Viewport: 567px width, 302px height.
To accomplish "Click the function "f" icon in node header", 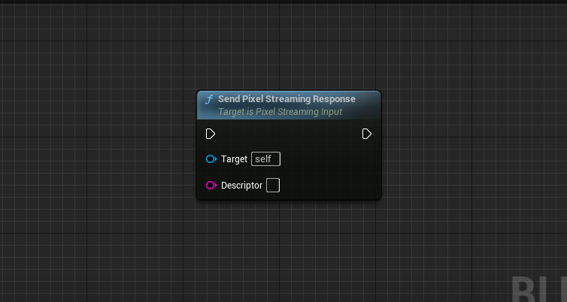I will (209, 100).
